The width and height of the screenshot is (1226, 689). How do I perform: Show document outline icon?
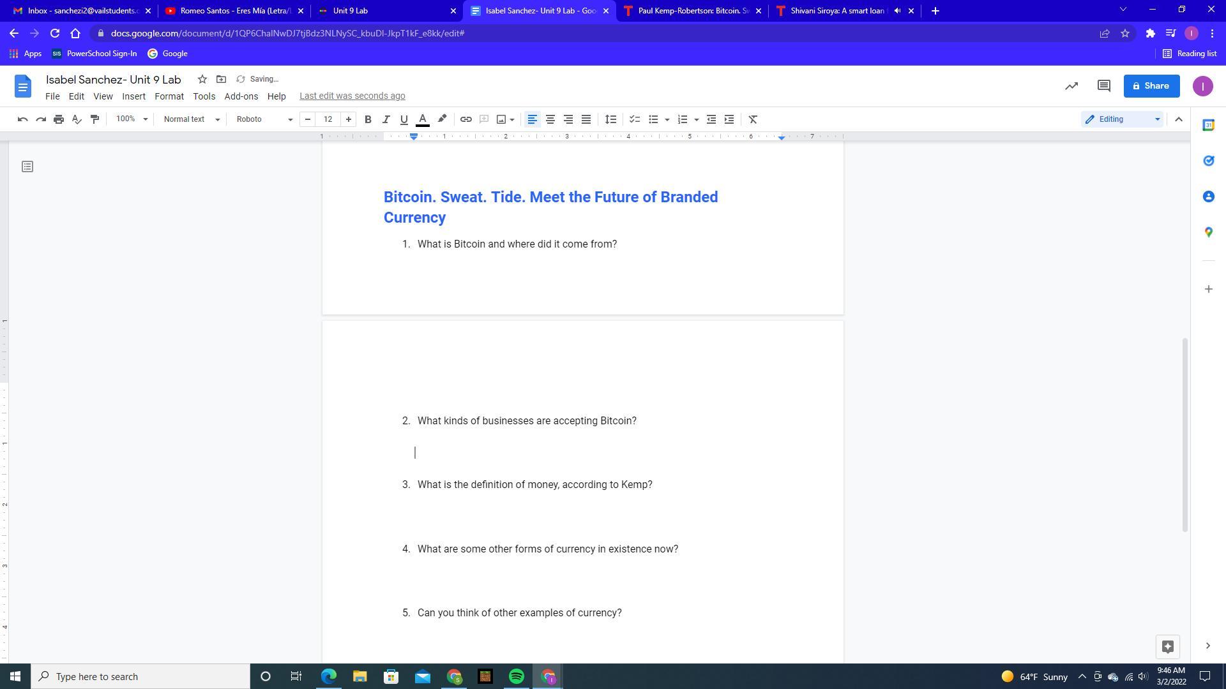point(27,167)
